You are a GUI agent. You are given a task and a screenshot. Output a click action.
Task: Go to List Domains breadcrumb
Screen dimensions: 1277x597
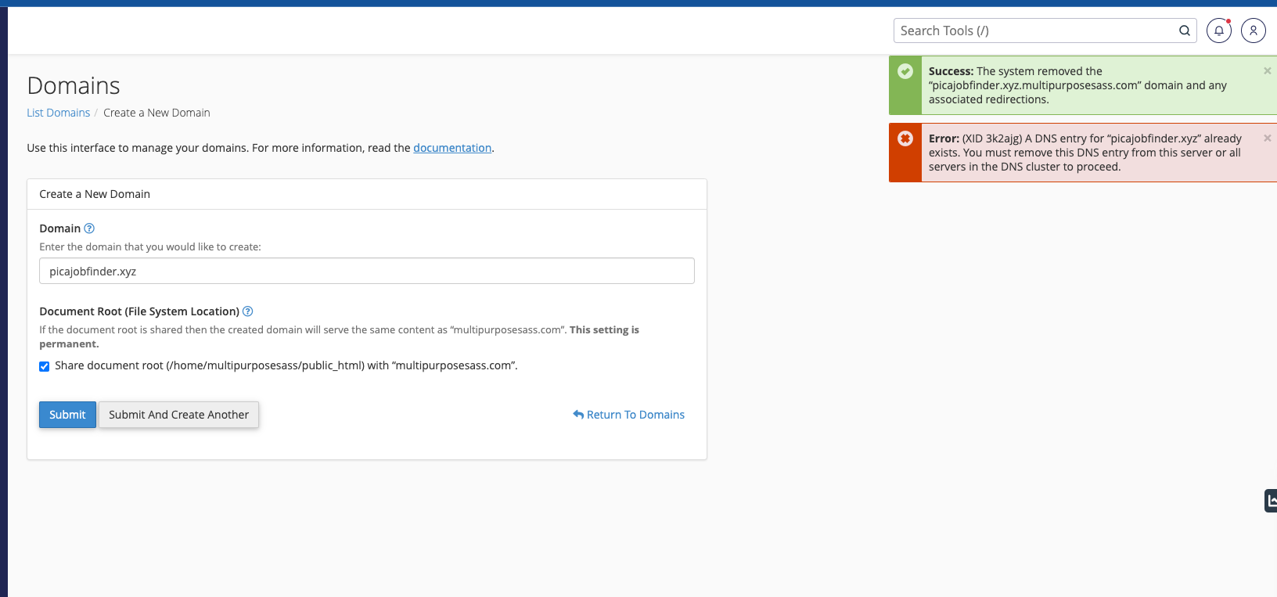coord(59,113)
